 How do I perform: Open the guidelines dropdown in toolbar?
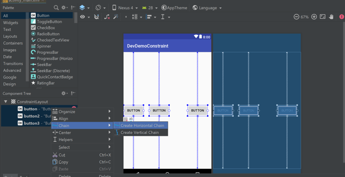click(165, 17)
